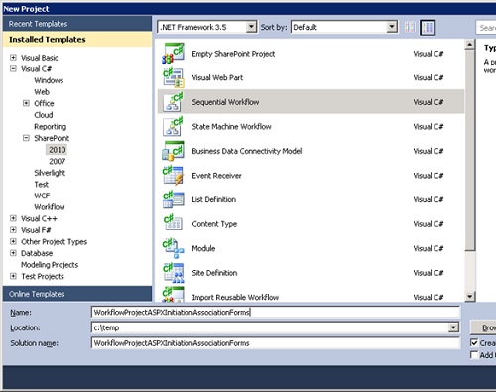The image size is (496, 392).
Task: Select the Workflow category
Action: tap(50, 207)
